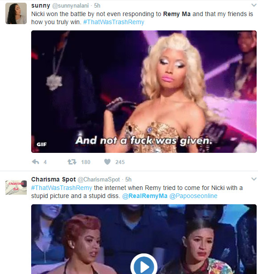This screenshot has height=274, width=258.
Task: Open the Nicki GIF image
Action: (x=144, y=92)
